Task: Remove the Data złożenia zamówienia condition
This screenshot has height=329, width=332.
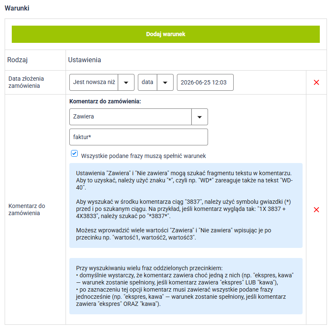Action: tap(316, 82)
